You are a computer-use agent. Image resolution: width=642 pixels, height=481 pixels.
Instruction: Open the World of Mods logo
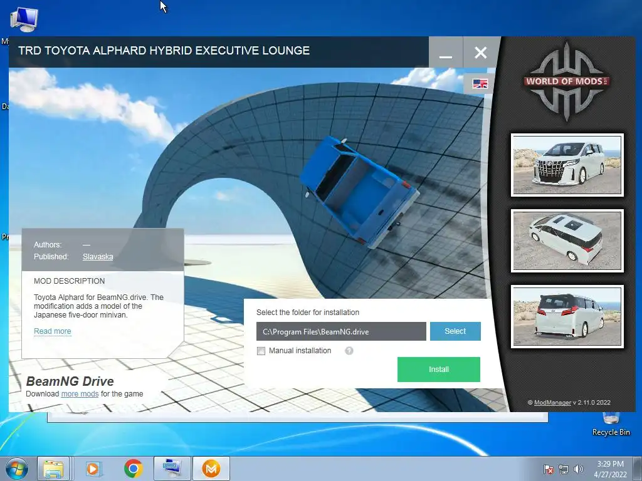point(567,81)
